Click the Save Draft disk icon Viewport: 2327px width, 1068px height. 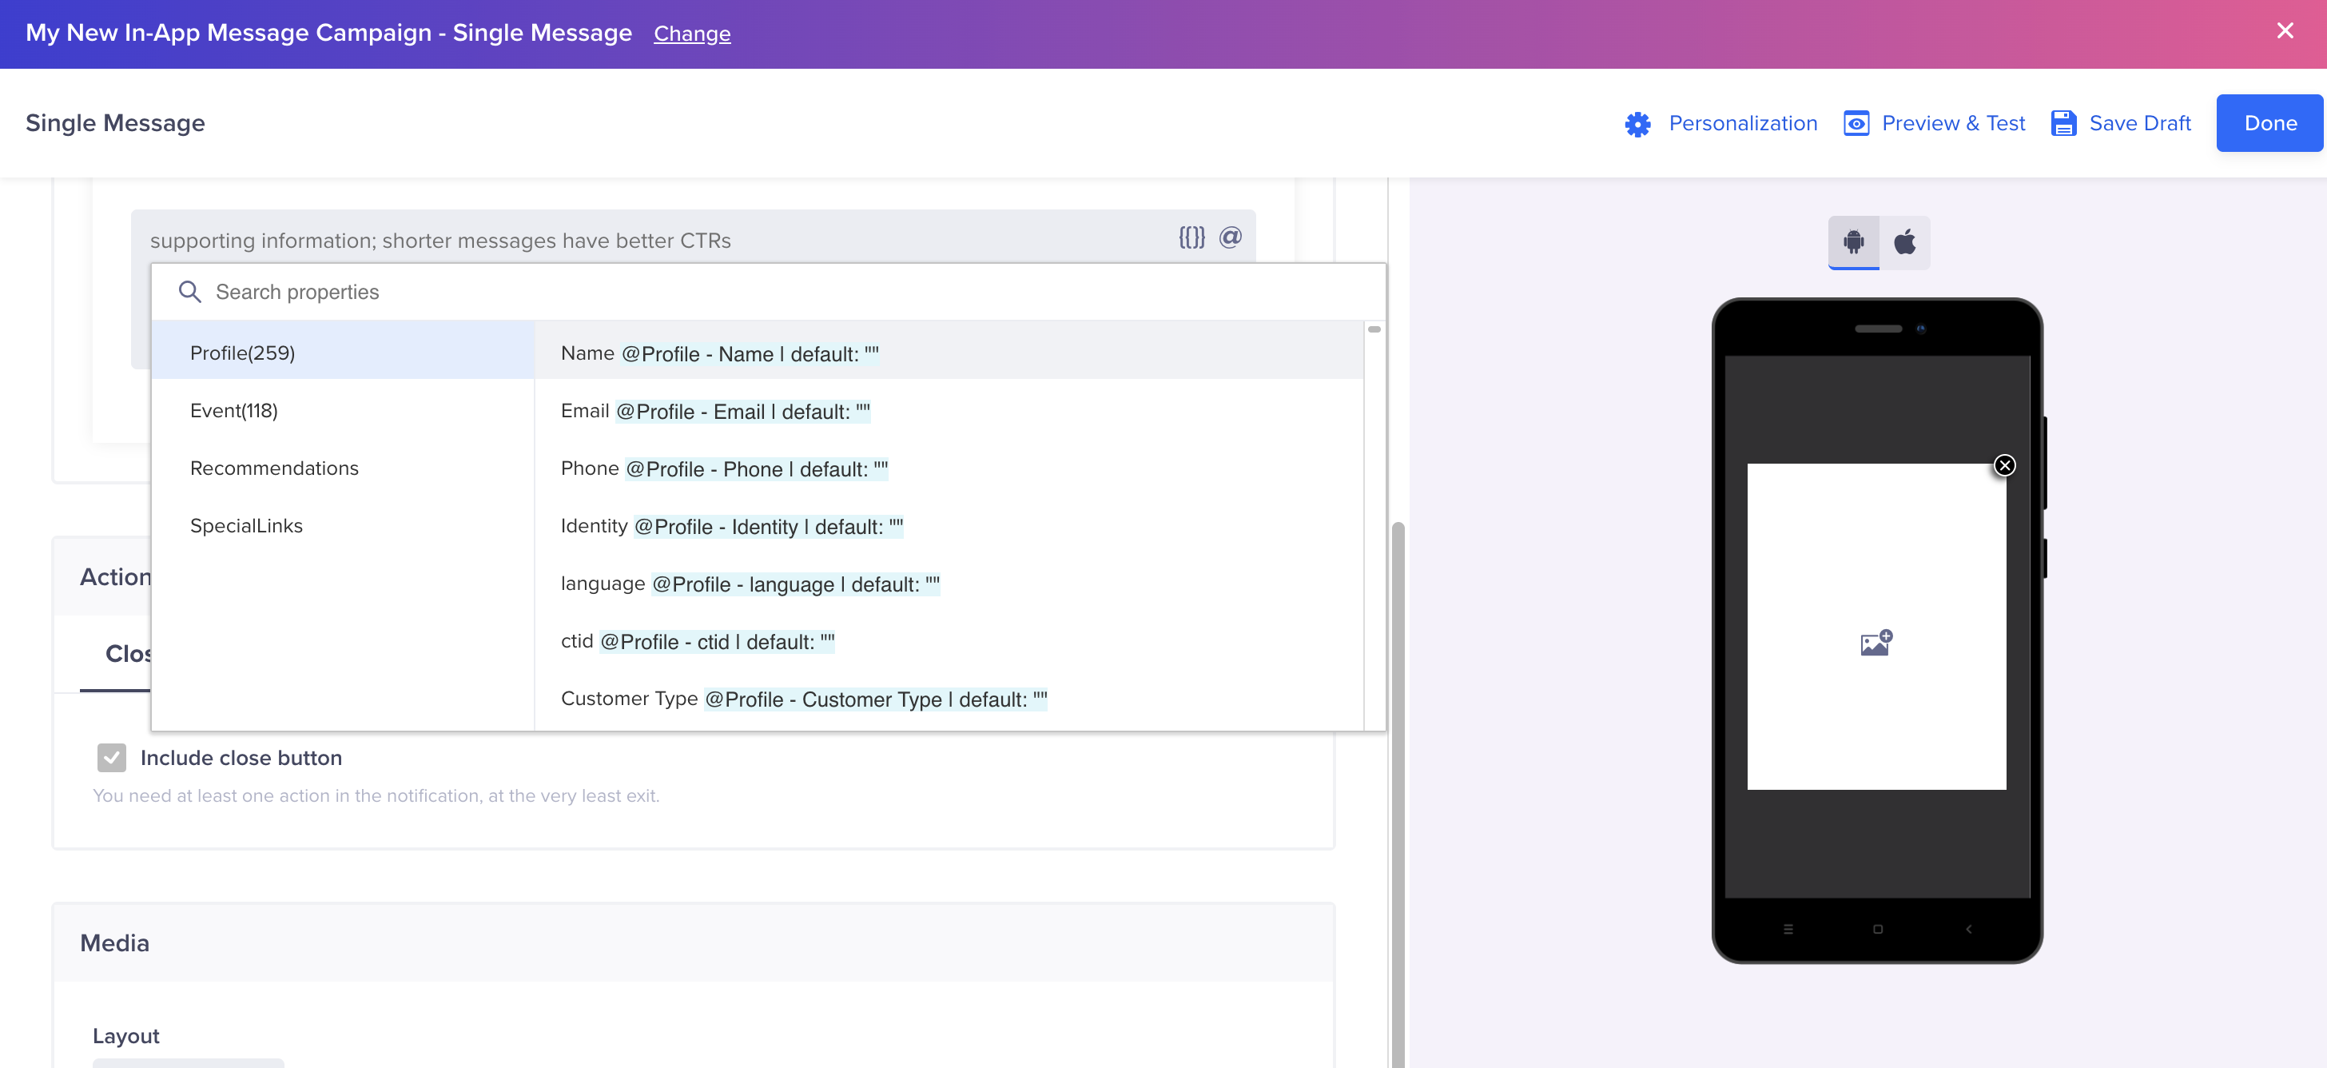(x=2063, y=123)
